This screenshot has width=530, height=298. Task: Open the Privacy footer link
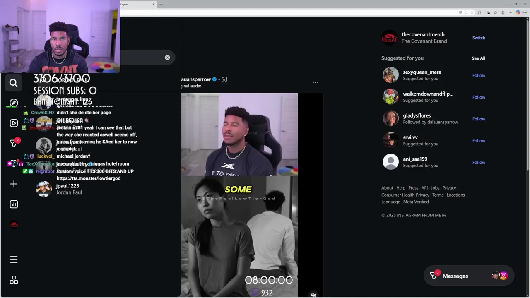(x=449, y=188)
